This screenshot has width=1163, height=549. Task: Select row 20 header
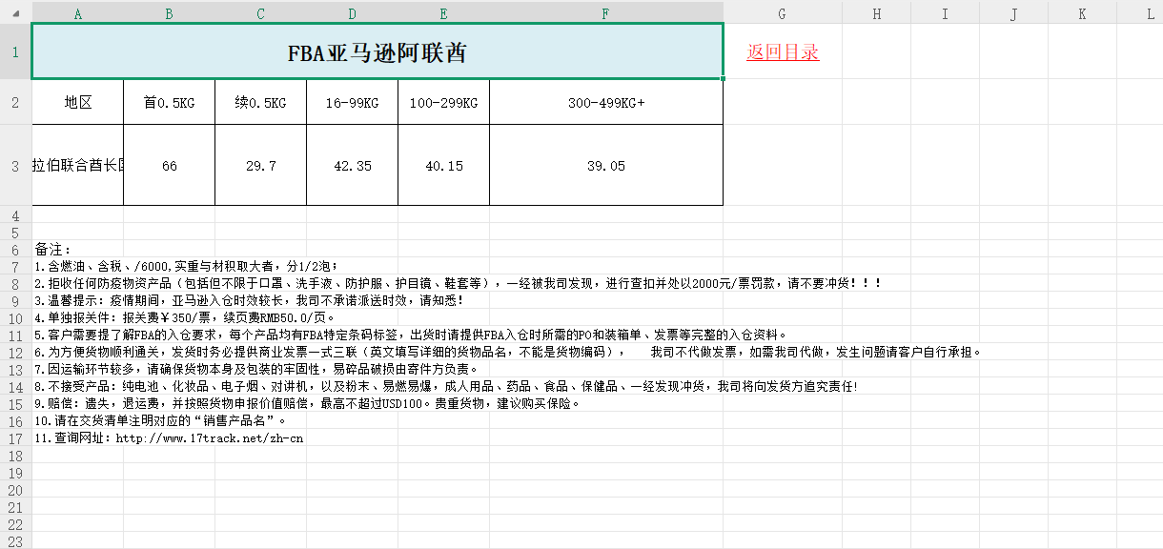[x=15, y=490]
